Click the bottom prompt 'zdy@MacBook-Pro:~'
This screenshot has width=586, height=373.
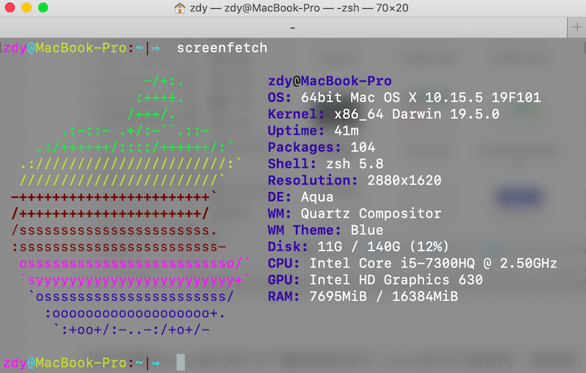pos(73,363)
